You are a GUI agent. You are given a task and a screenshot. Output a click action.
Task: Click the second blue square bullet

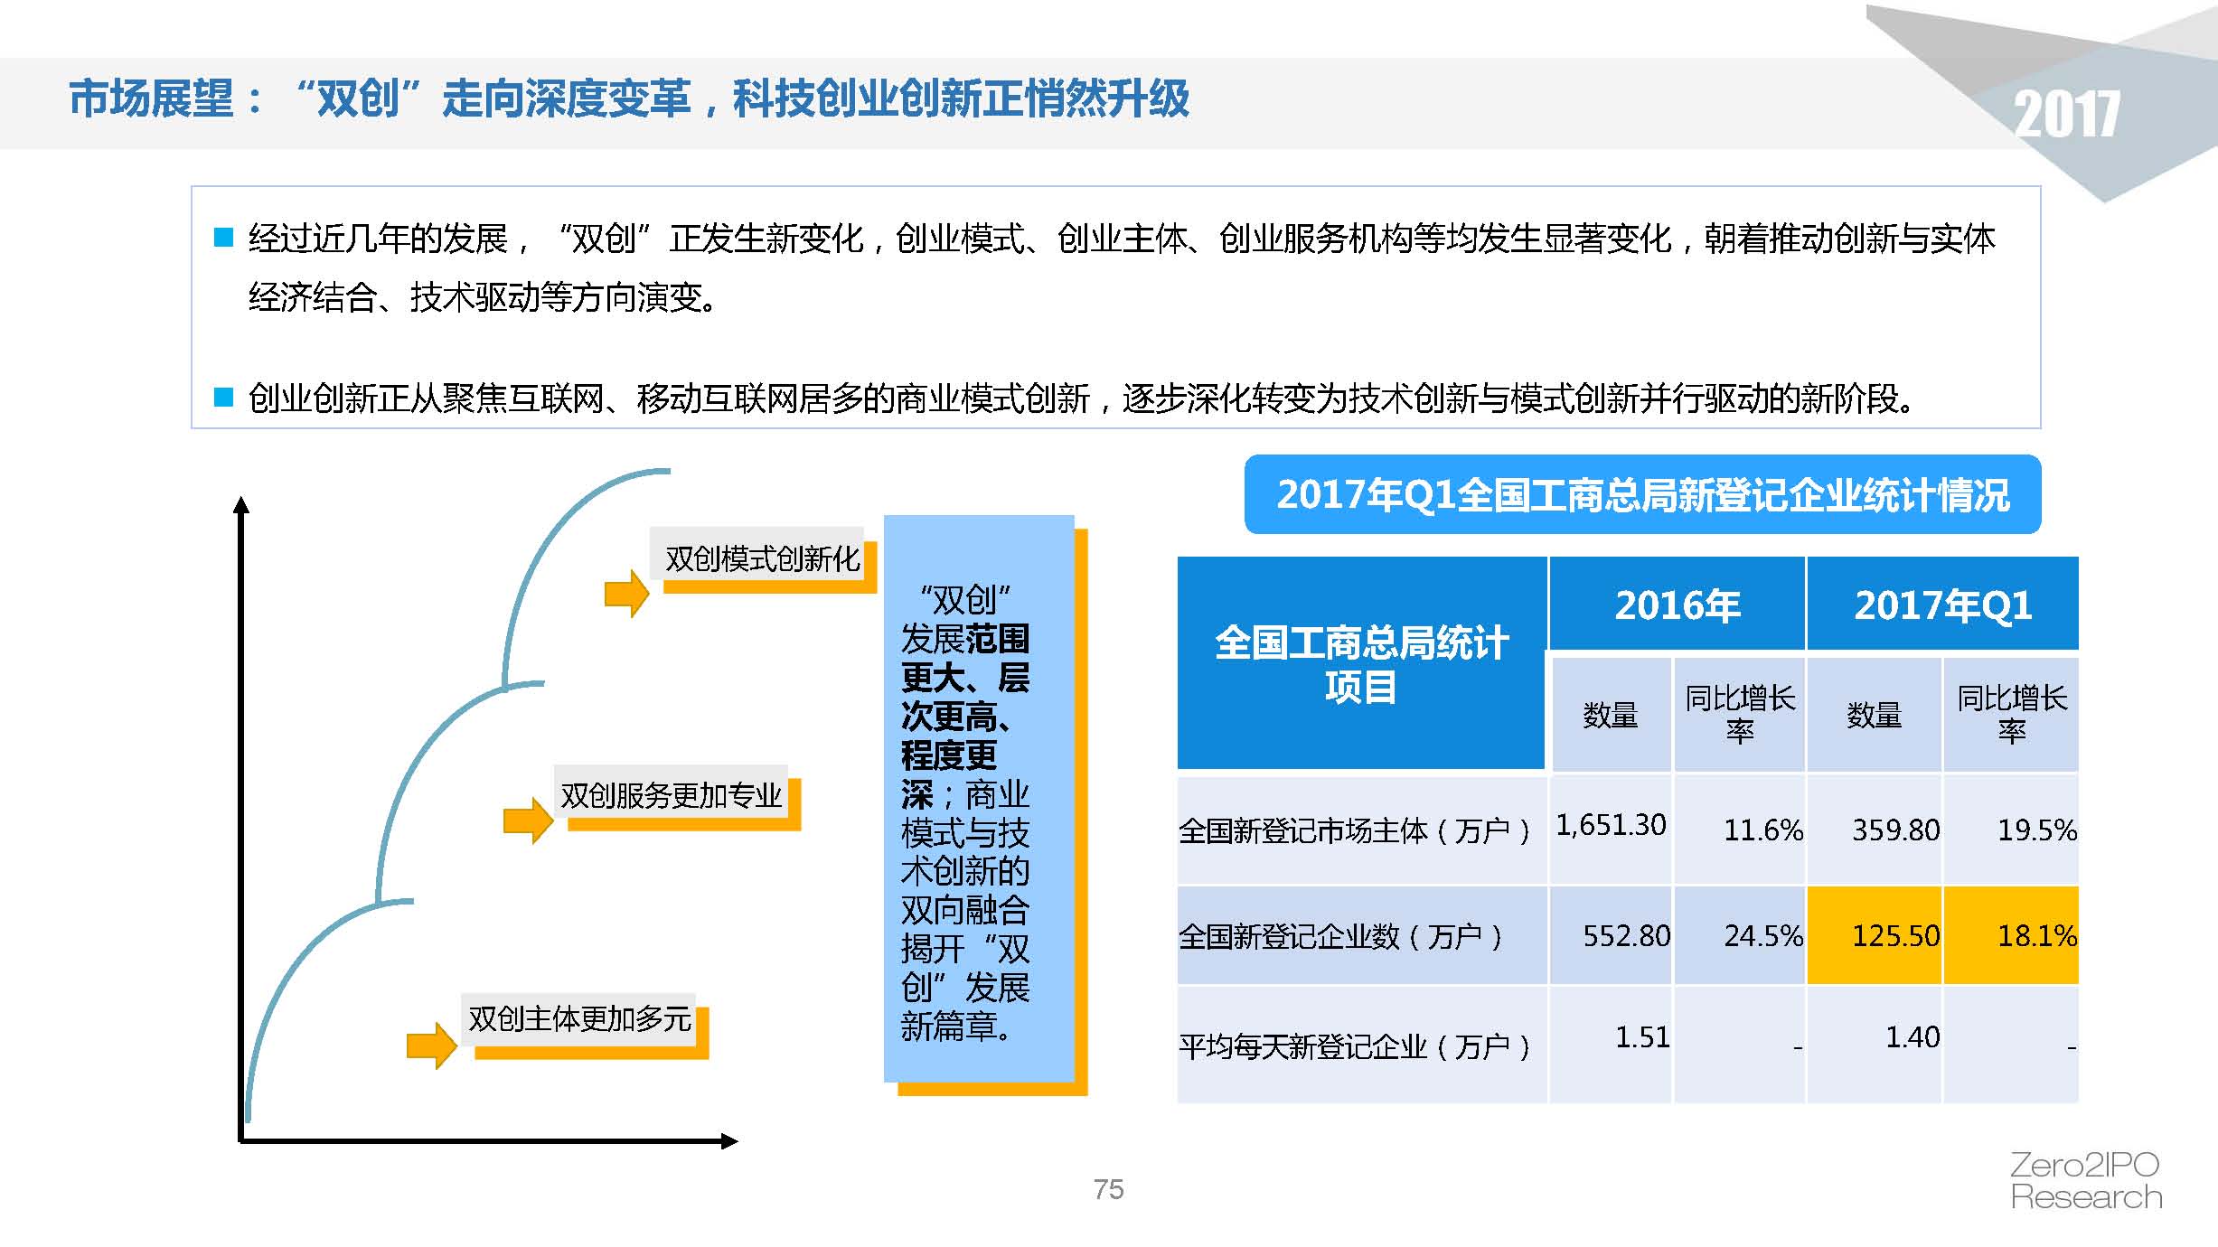223,397
